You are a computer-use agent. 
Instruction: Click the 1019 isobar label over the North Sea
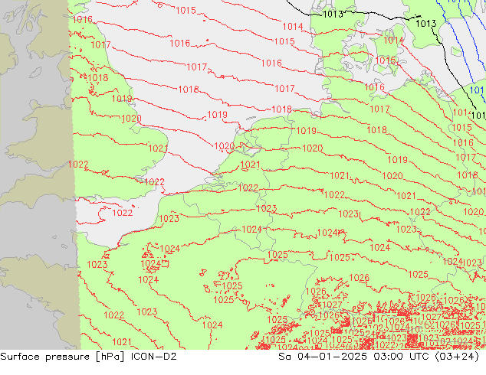coord(217,115)
